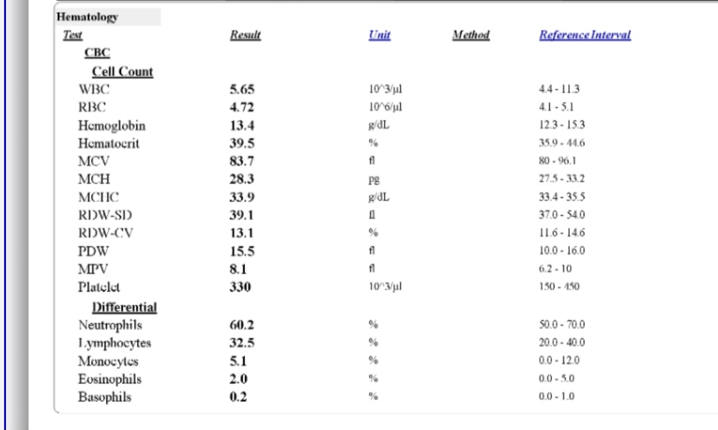Click the Cell Count subheading
718x430 pixels.
(x=122, y=71)
